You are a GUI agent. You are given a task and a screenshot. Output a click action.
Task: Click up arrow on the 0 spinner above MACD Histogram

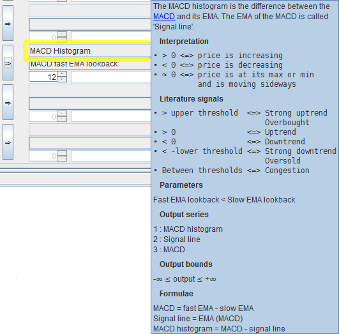(62, 34)
